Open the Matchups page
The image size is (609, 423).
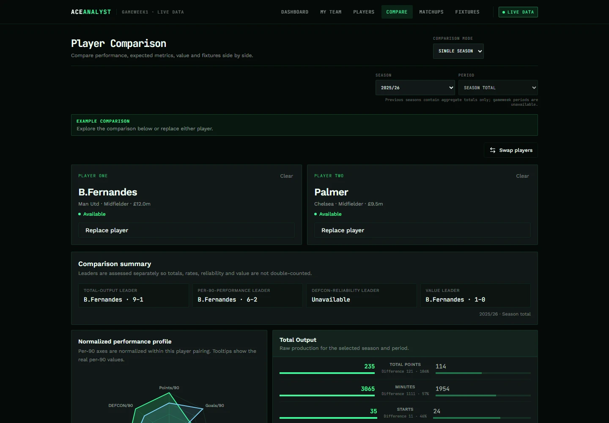click(x=431, y=12)
